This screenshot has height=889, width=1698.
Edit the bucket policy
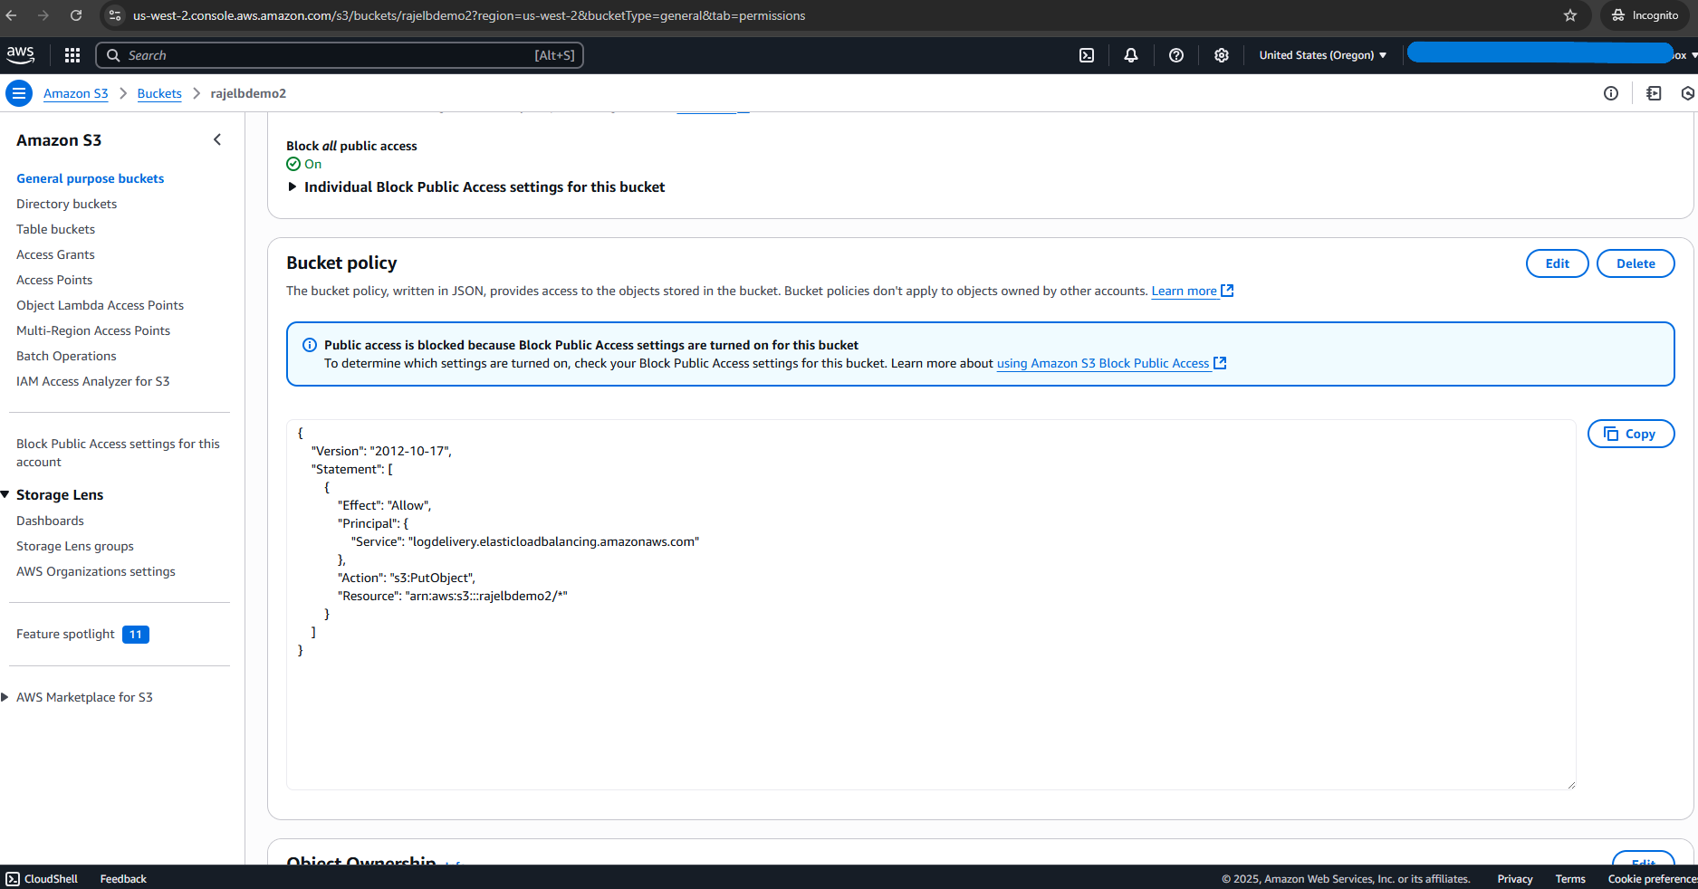pyautogui.click(x=1557, y=263)
